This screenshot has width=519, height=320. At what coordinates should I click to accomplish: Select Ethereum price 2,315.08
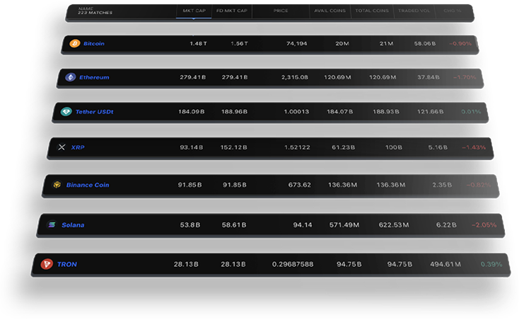point(295,77)
